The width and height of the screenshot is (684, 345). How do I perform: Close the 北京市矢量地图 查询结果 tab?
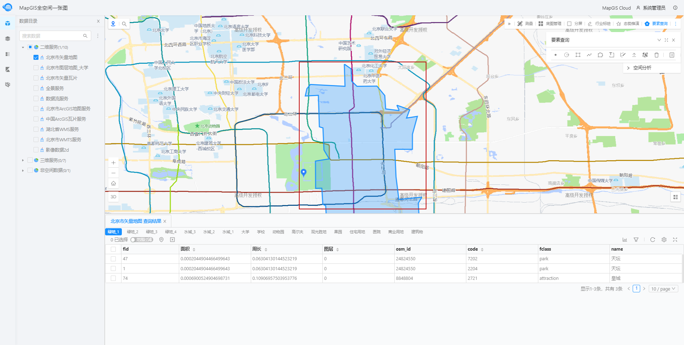click(165, 221)
